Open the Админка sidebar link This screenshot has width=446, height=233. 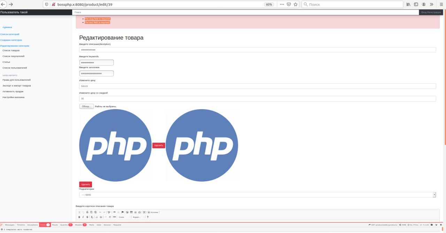tap(7, 27)
